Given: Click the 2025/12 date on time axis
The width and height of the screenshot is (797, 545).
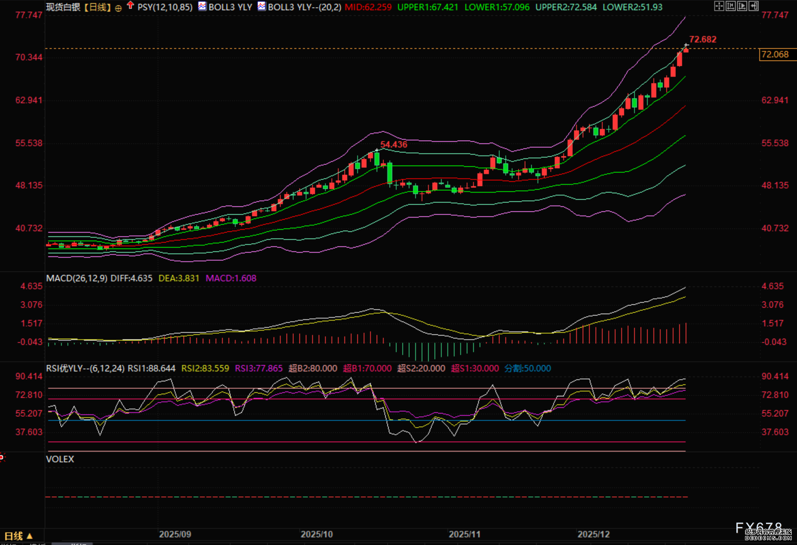Looking at the screenshot, I should (x=593, y=534).
